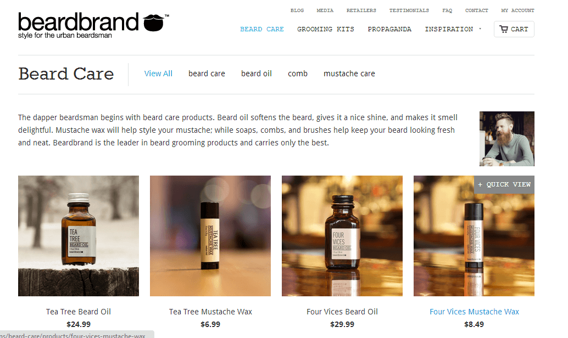Show mustache care products
Viewport: 568px width, 338px height.
349,74
